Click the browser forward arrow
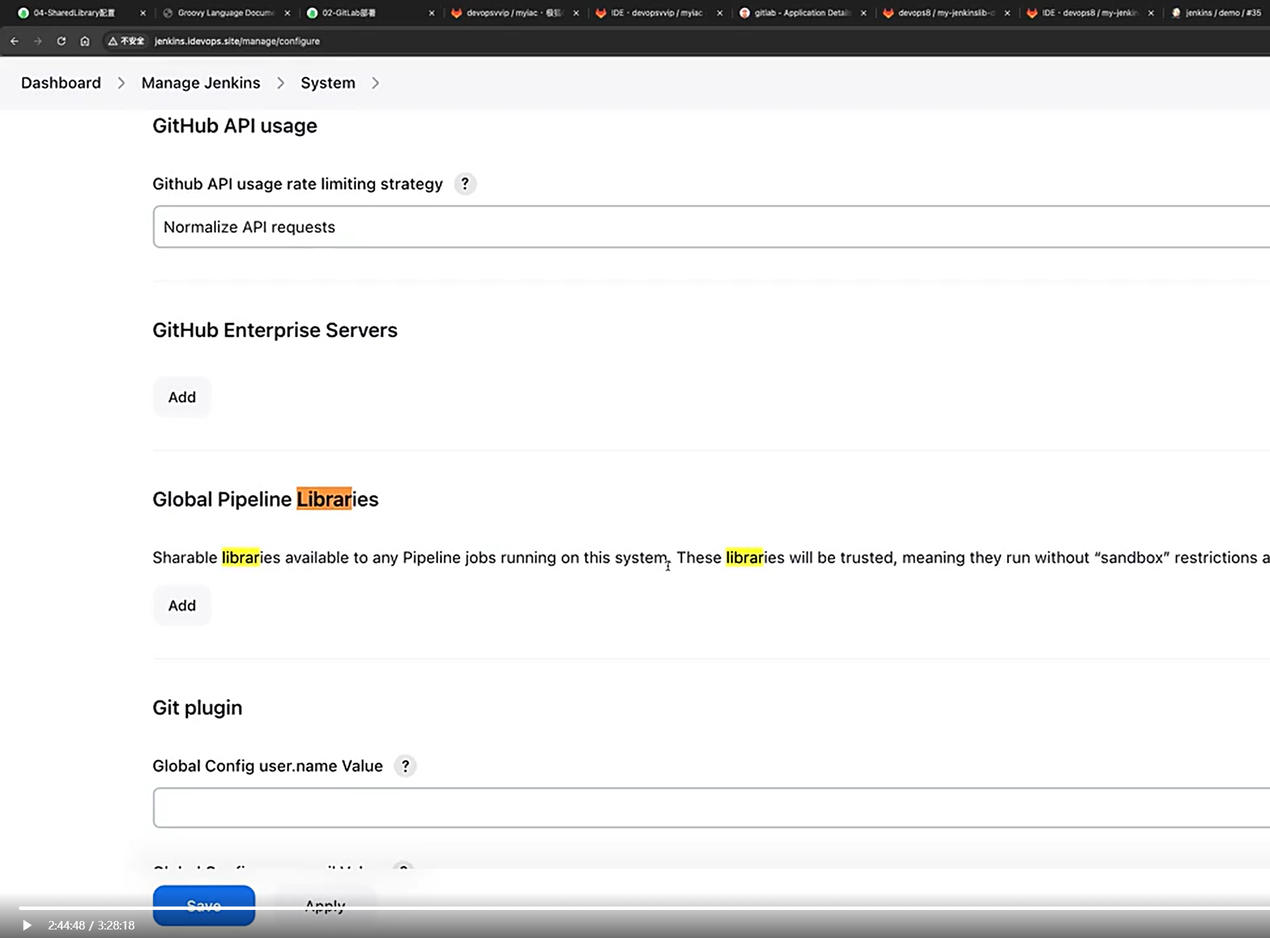 pyautogui.click(x=38, y=41)
